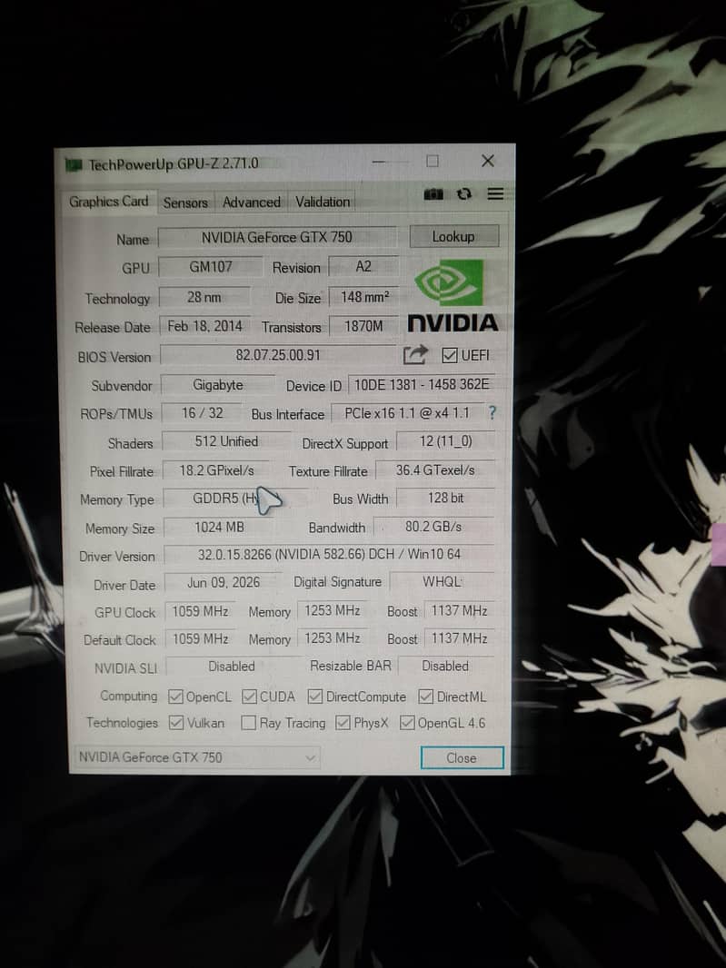This screenshot has height=968, width=726.
Task: Click the Memory Type field GDDR5
Action: click(x=234, y=499)
